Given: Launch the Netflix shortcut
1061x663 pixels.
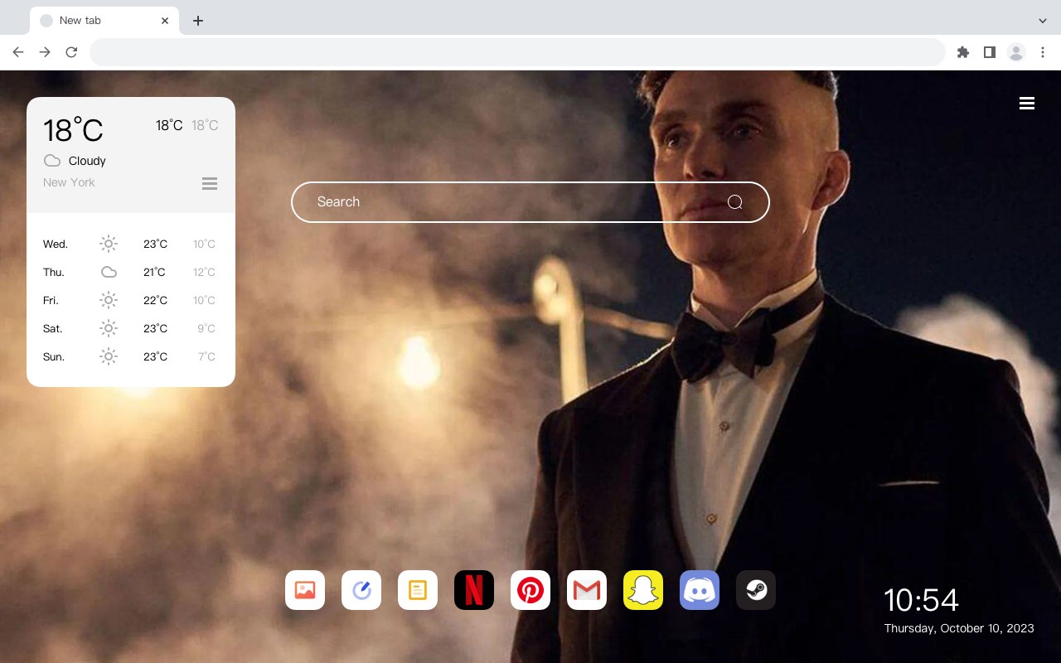Looking at the screenshot, I should (x=474, y=590).
